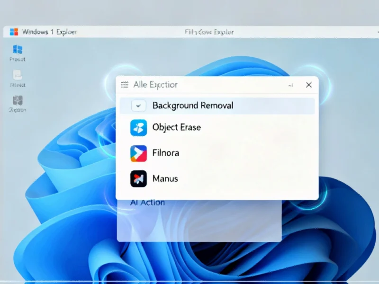This screenshot has width=379, height=284.
Task: Click the AI Action label
Action: pos(147,203)
